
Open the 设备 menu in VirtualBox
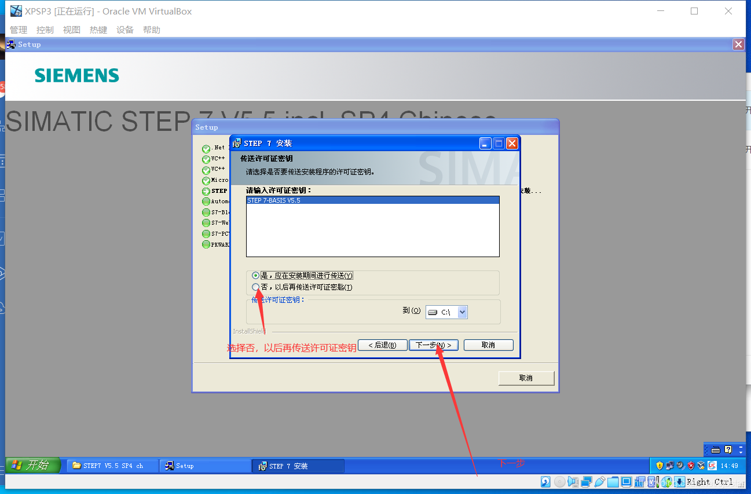(x=125, y=30)
